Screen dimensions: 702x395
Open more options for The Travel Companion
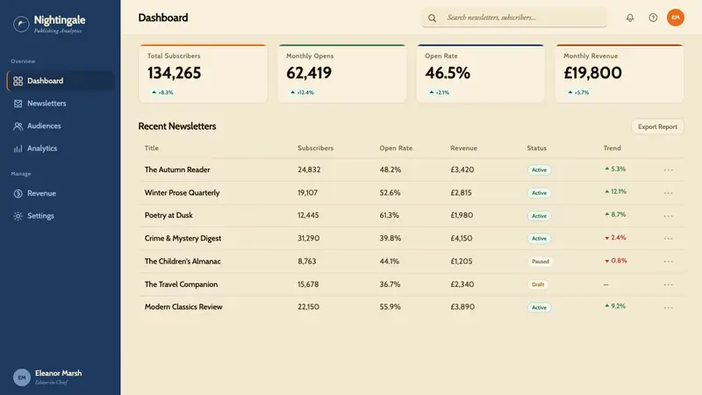(x=669, y=284)
